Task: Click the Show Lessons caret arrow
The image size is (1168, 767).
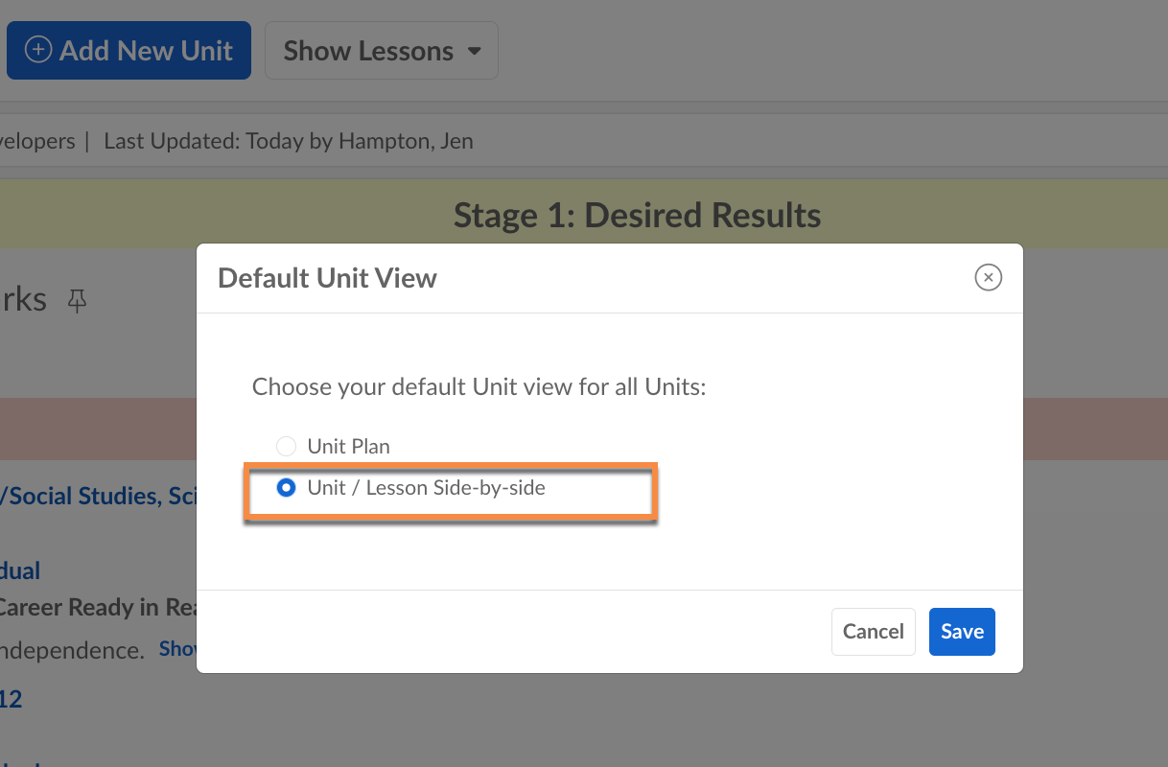Action: [x=475, y=51]
